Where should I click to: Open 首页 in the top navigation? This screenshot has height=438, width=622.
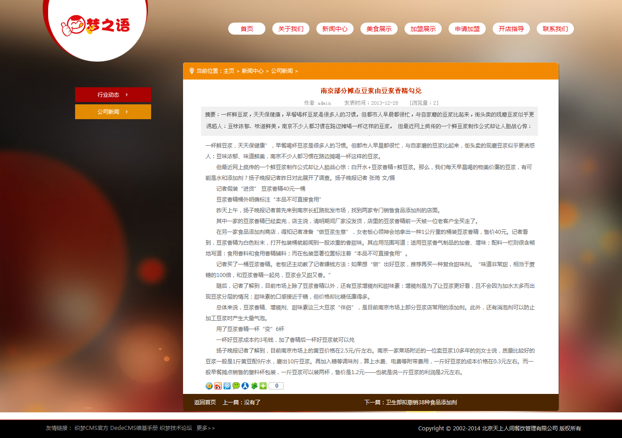[246, 29]
